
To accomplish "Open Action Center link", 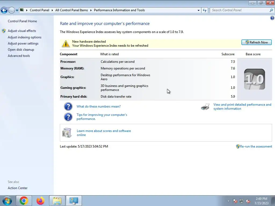I will tap(17, 188).
